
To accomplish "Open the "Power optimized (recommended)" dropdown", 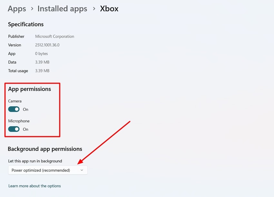I will point(48,170).
